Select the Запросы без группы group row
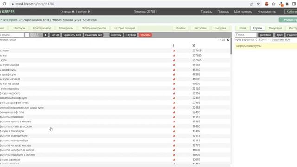297x167 pixels. pos(266,46)
